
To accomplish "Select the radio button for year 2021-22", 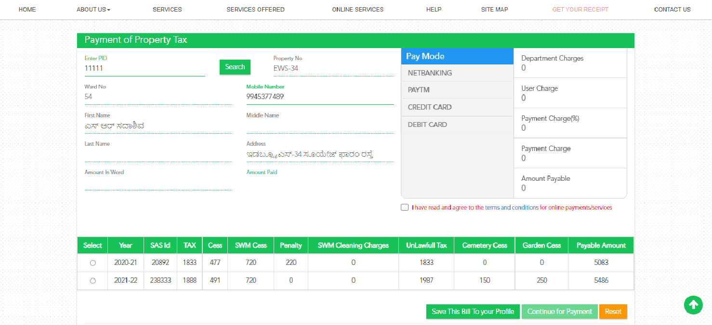I will pos(92,280).
